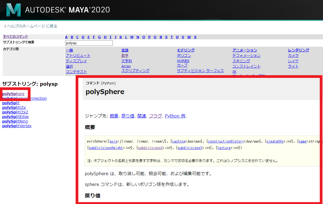The image size is (323, 204).
Task: Open the サブディビジョン サーフェス category
Action: (x=200, y=71)
